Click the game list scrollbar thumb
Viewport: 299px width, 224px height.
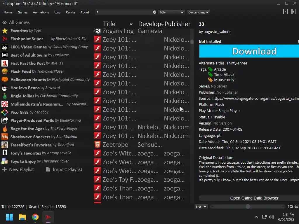(x=192, y=42)
